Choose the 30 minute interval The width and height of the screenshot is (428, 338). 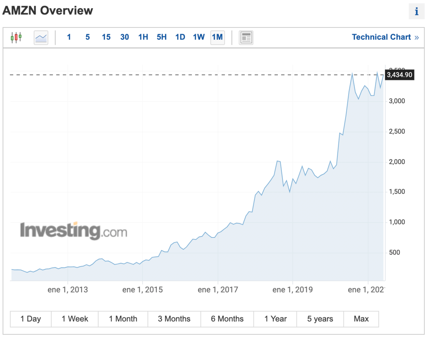pos(124,37)
